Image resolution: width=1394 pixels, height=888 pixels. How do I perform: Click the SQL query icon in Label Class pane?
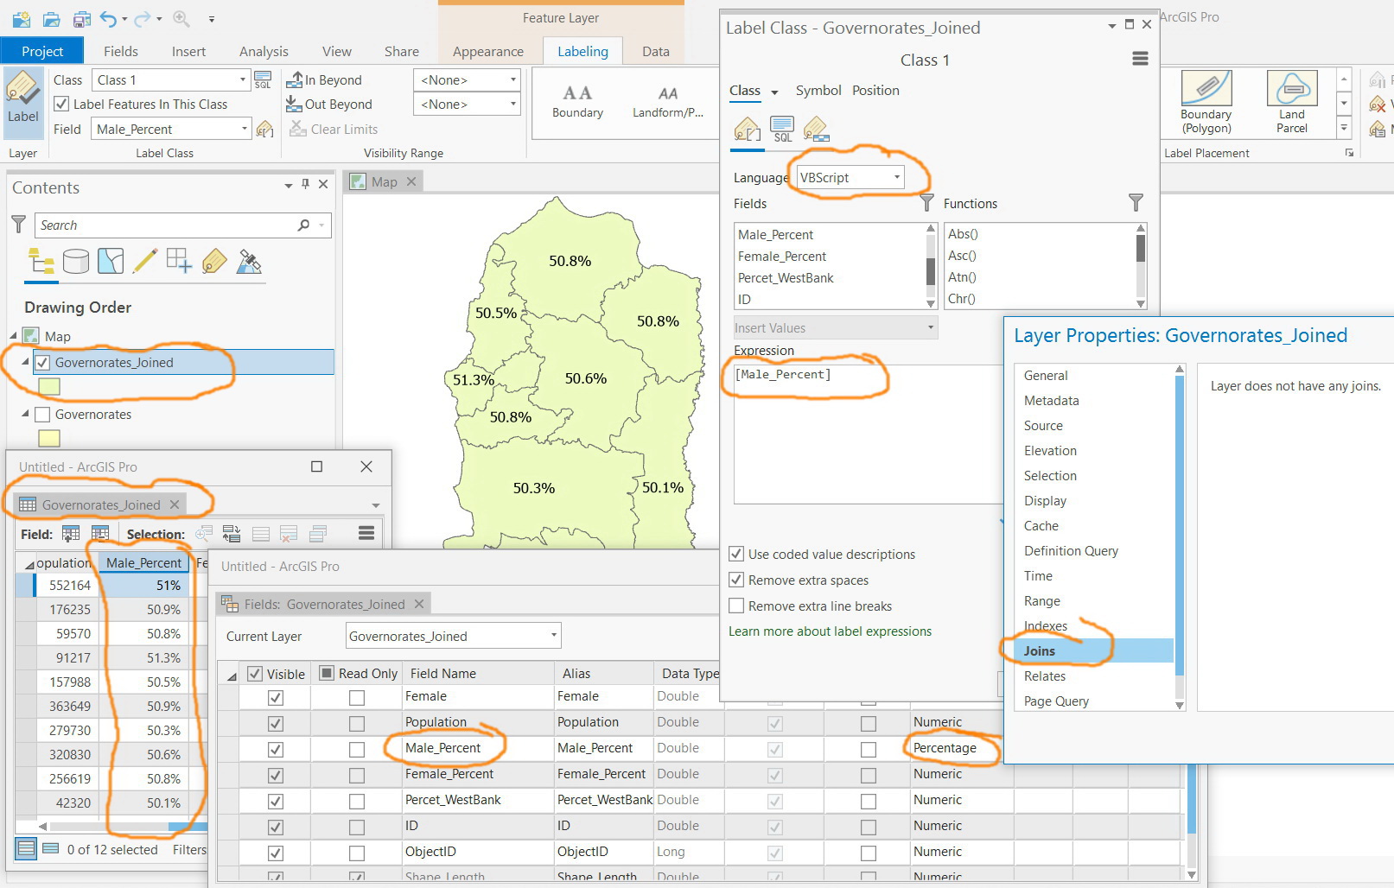pyautogui.click(x=782, y=130)
